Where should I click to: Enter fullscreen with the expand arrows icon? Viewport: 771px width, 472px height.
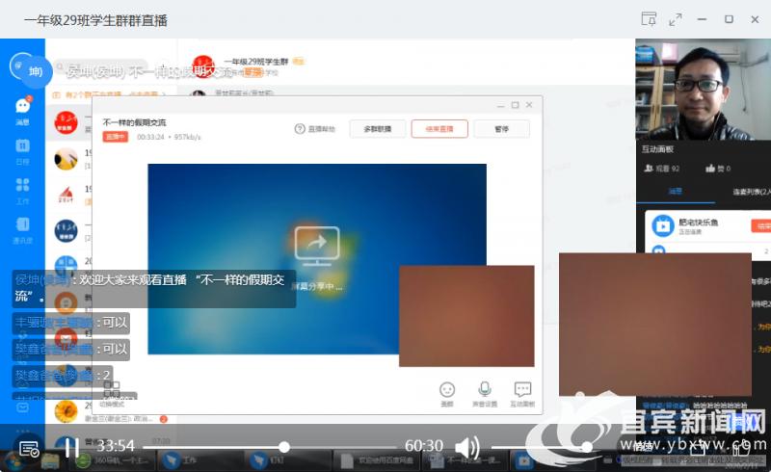click(x=676, y=19)
